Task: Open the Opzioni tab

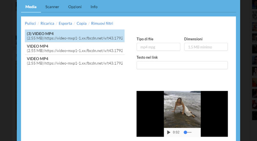Action: click(75, 7)
